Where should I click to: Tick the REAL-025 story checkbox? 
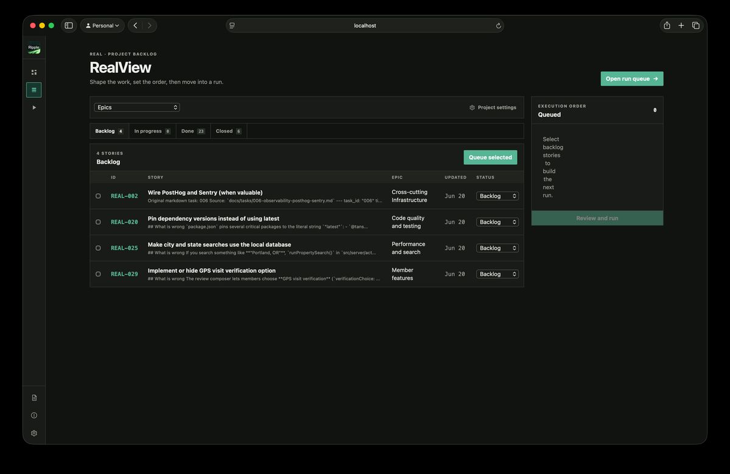click(x=98, y=248)
